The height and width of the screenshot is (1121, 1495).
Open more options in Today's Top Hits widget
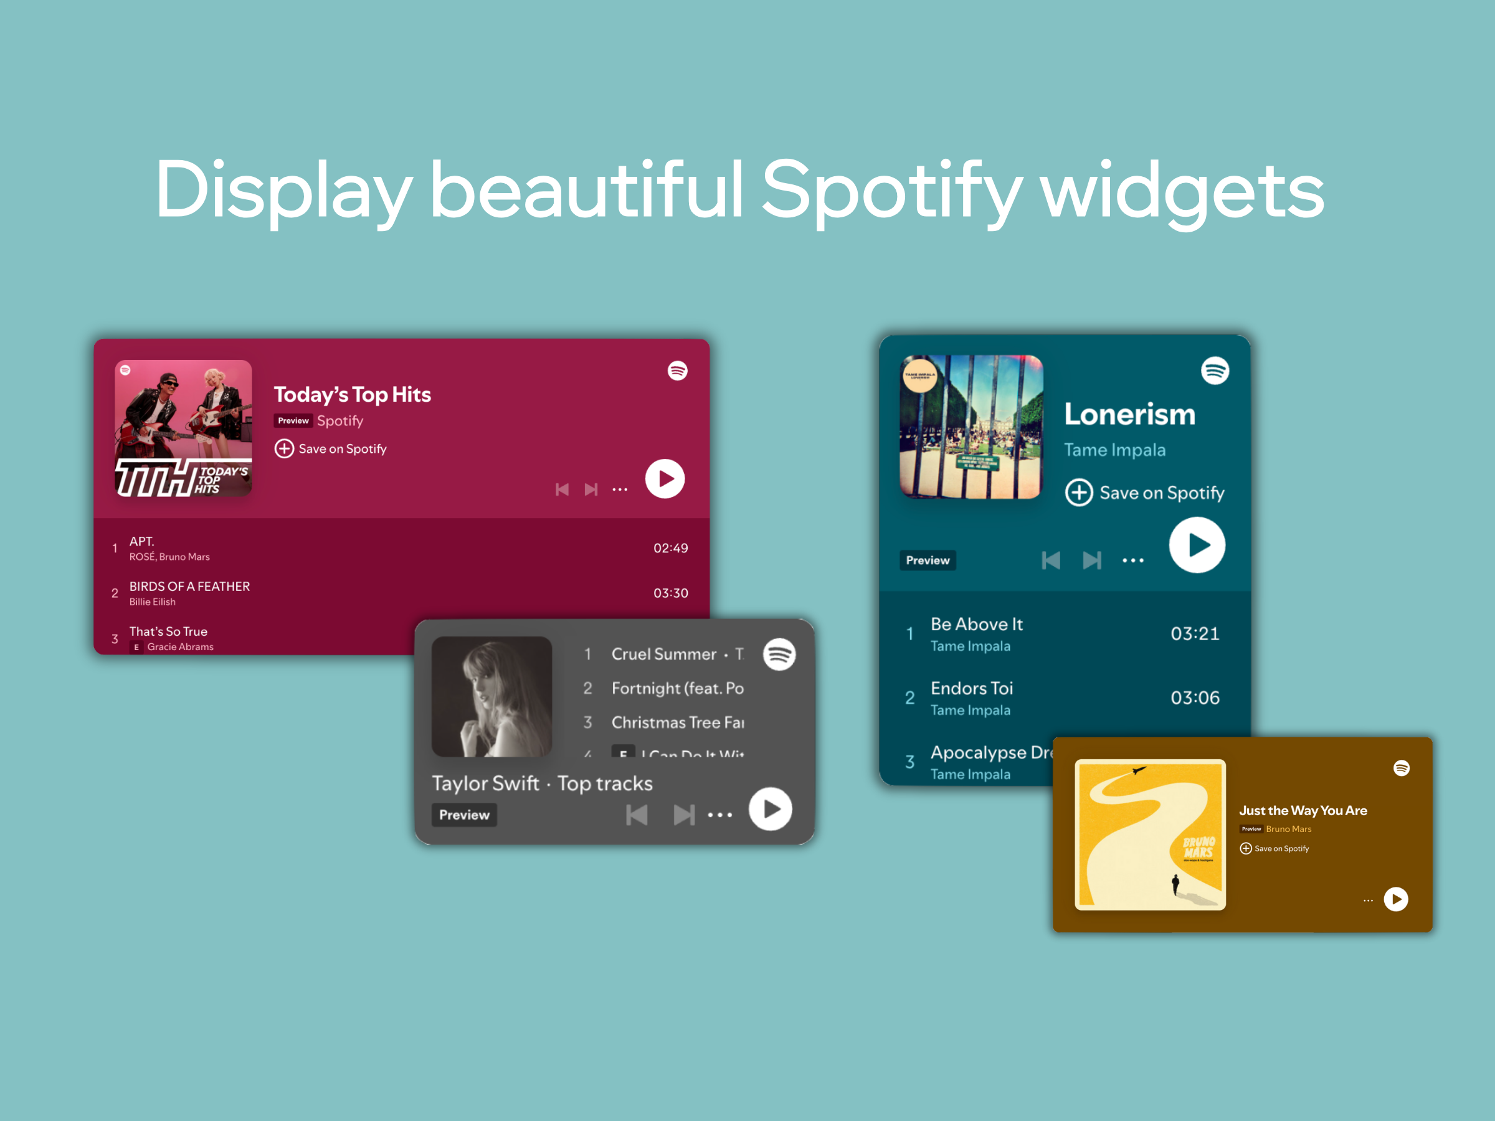click(620, 490)
